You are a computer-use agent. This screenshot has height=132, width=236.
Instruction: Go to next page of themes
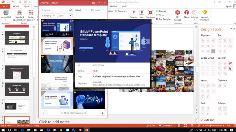102,113
